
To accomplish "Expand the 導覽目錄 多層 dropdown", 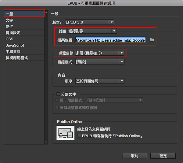I will click(99, 53).
